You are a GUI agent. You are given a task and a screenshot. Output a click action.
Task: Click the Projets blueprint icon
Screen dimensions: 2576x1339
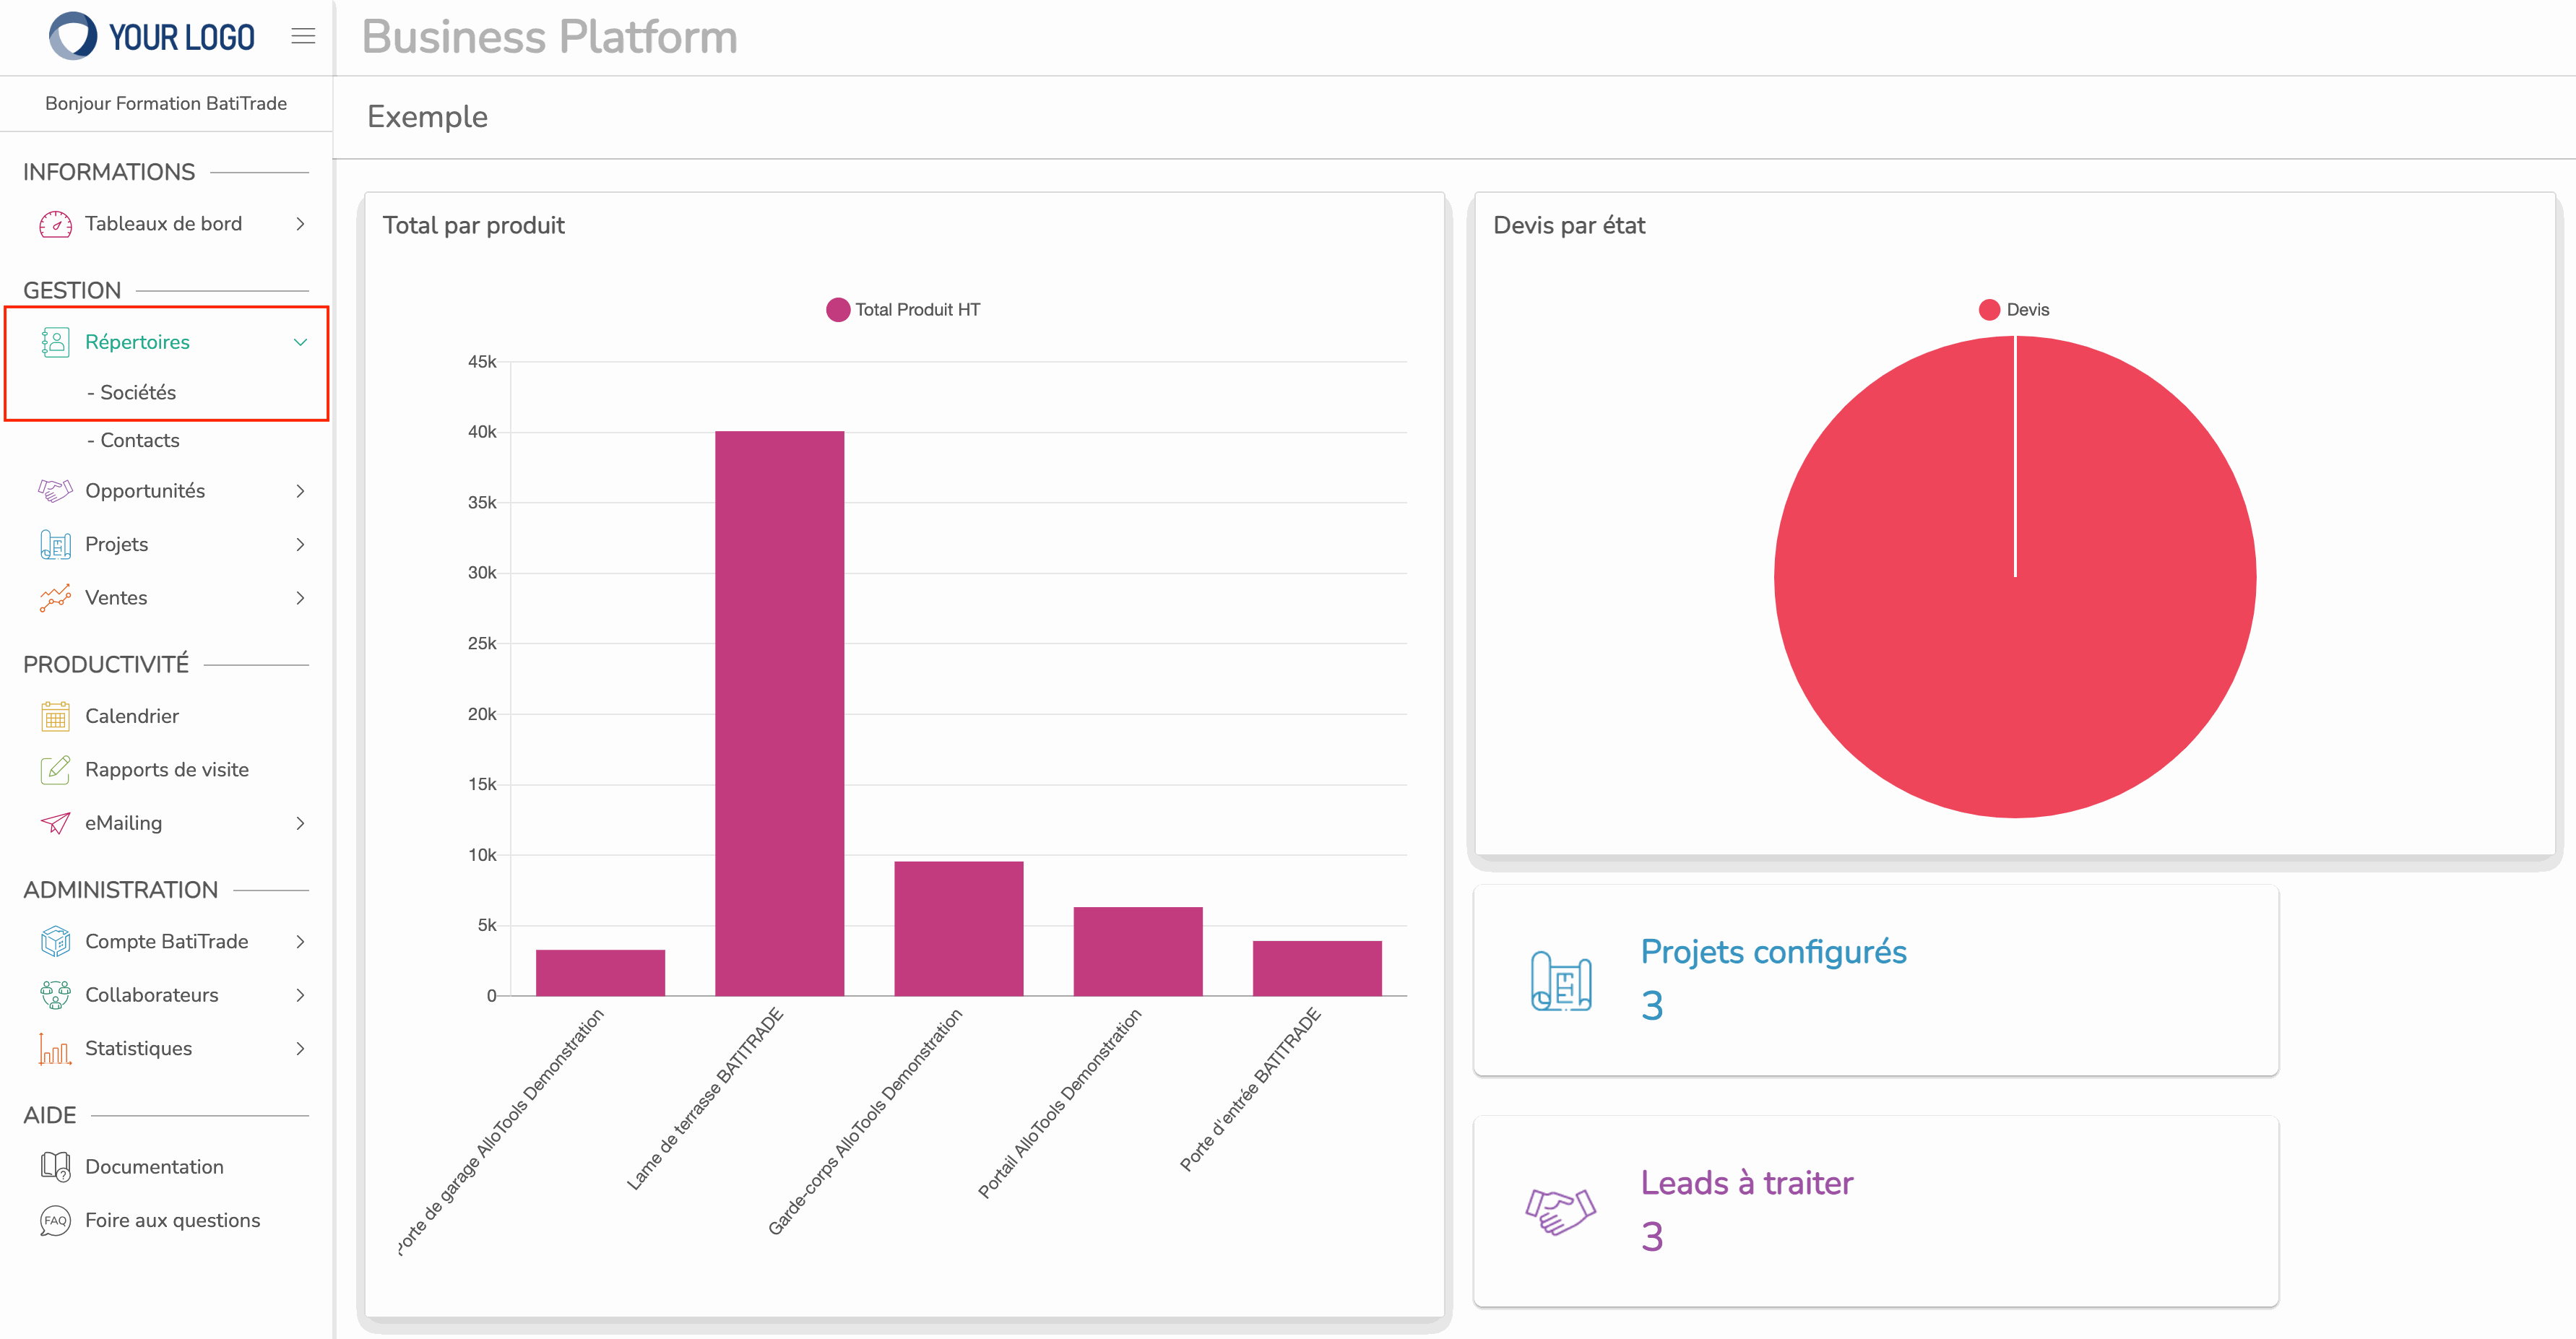(x=55, y=544)
